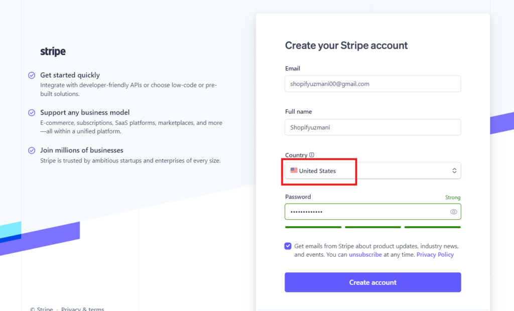Click checkmark icon beside Join millions of businesses
This screenshot has height=311, width=514.
tap(32, 150)
